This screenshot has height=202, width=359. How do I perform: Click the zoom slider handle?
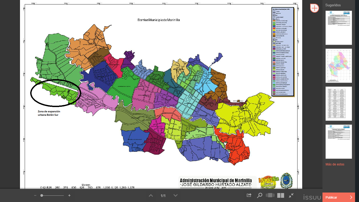(42, 195)
